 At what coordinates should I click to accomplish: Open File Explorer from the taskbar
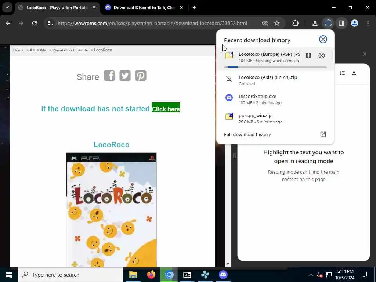tap(133, 275)
